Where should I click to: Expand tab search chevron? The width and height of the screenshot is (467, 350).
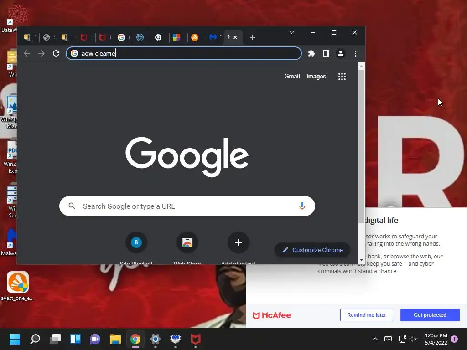(x=292, y=32)
